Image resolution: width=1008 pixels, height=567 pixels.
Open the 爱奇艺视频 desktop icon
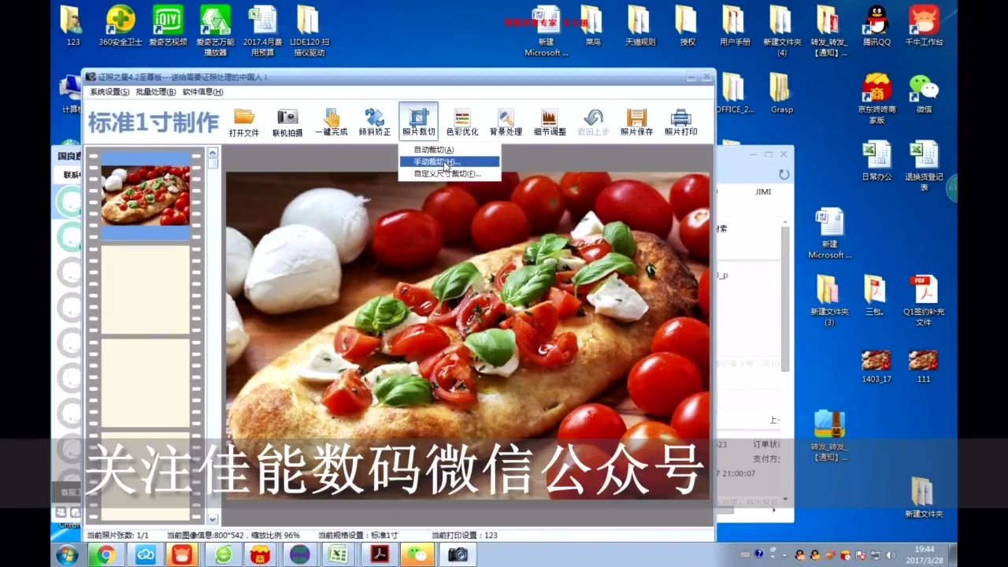(x=167, y=25)
